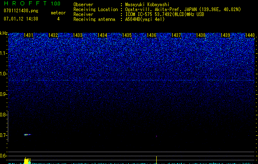Image resolution: width=258 pixels, height=164 pixels.
Task: Click the 0.9 frequency axis label
Action: pyautogui.click(x=3, y=94)
